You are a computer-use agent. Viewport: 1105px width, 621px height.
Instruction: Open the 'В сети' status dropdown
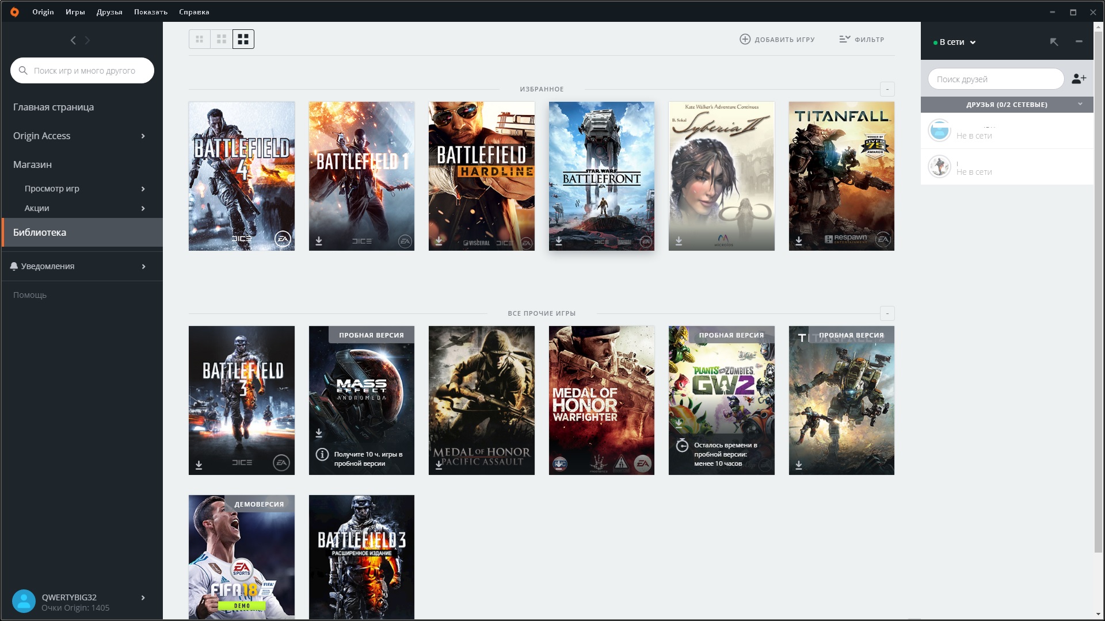(x=954, y=42)
